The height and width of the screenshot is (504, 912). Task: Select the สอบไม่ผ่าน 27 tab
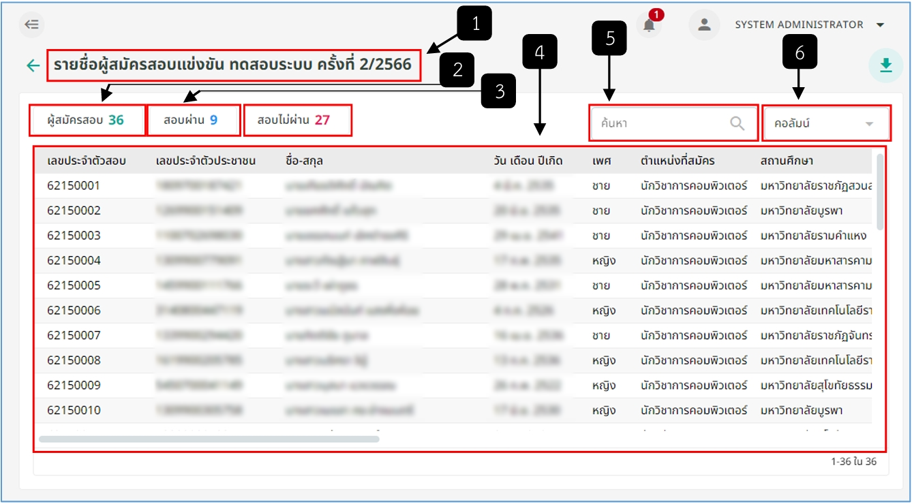pyautogui.click(x=297, y=121)
